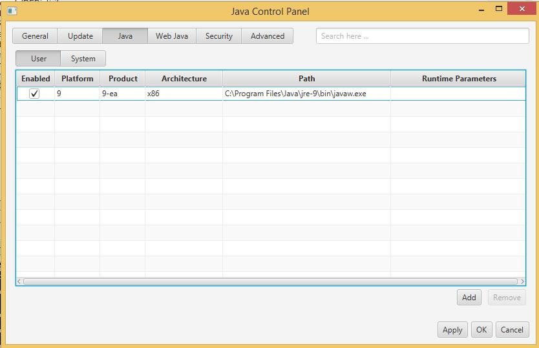Open the Advanced tab
Screen dimensions: 539x348
(x=268, y=36)
